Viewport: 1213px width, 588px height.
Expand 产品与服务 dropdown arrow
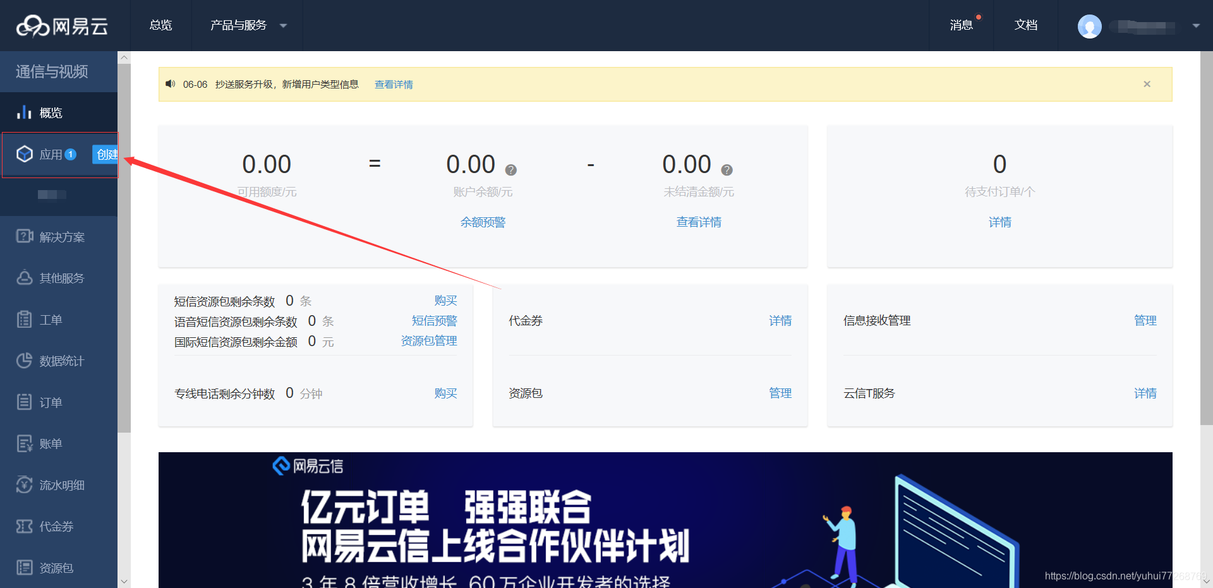[283, 26]
